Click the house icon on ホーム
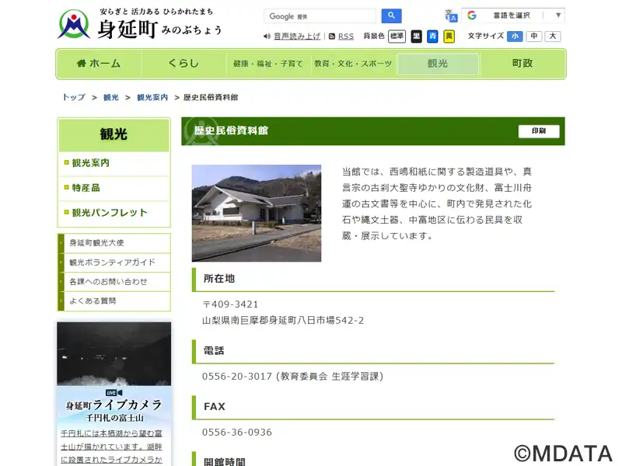622x466 pixels. coord(82,64)
